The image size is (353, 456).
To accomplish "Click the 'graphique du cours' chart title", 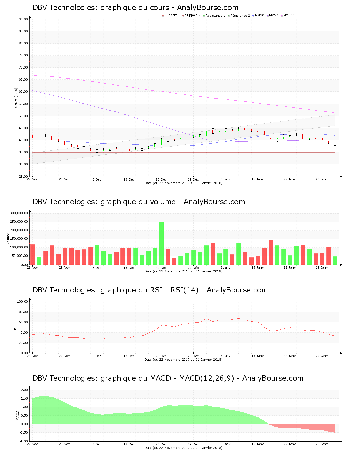I will [x=135, y=8].
